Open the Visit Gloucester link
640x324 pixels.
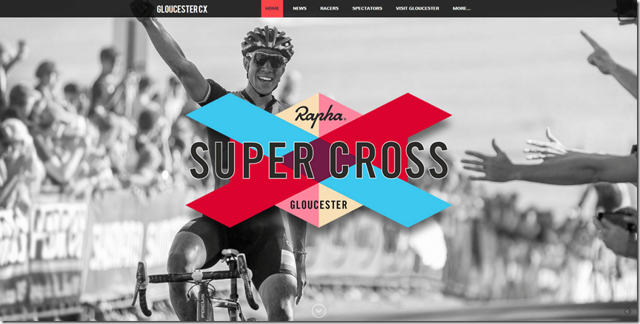click(418, 9)
